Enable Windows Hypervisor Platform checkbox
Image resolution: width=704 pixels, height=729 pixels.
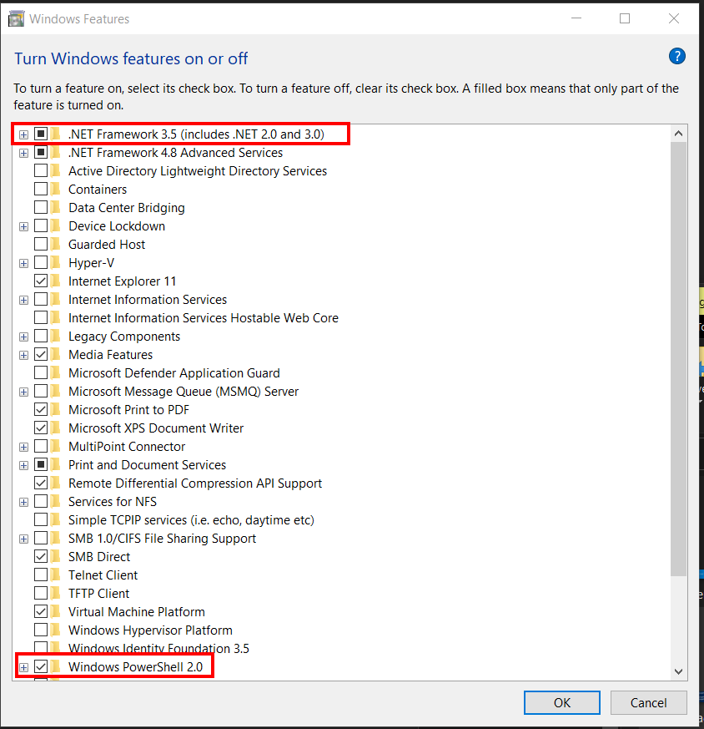click(41, 630)
